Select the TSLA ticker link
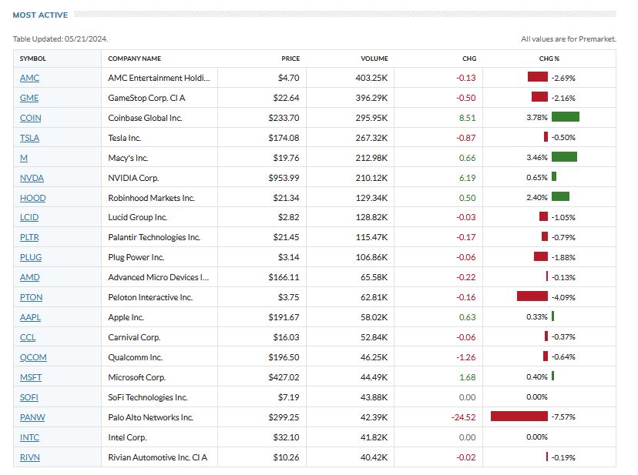Viewport: 638px width, 475px height. coord(30,138)
